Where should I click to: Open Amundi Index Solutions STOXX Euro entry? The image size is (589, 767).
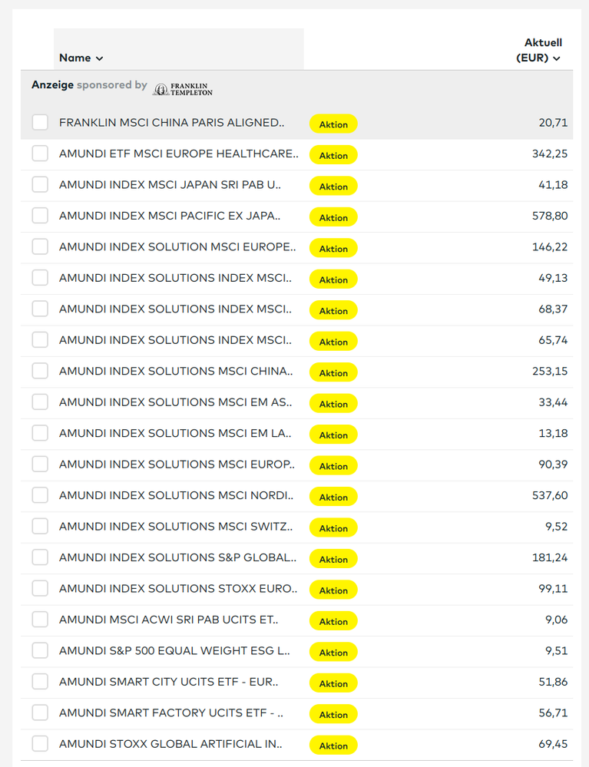pyautogui.click(x=178, y=588)
